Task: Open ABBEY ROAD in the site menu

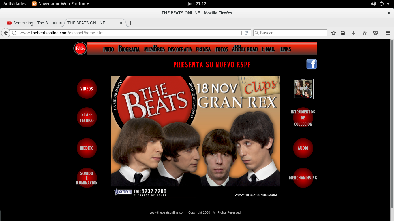Action: click(245, 49)
